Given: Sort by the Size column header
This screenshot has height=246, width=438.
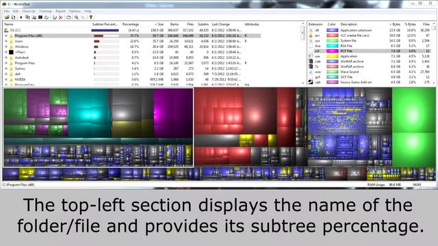Looking at the screenshot, I should click(x=159, y=25).
